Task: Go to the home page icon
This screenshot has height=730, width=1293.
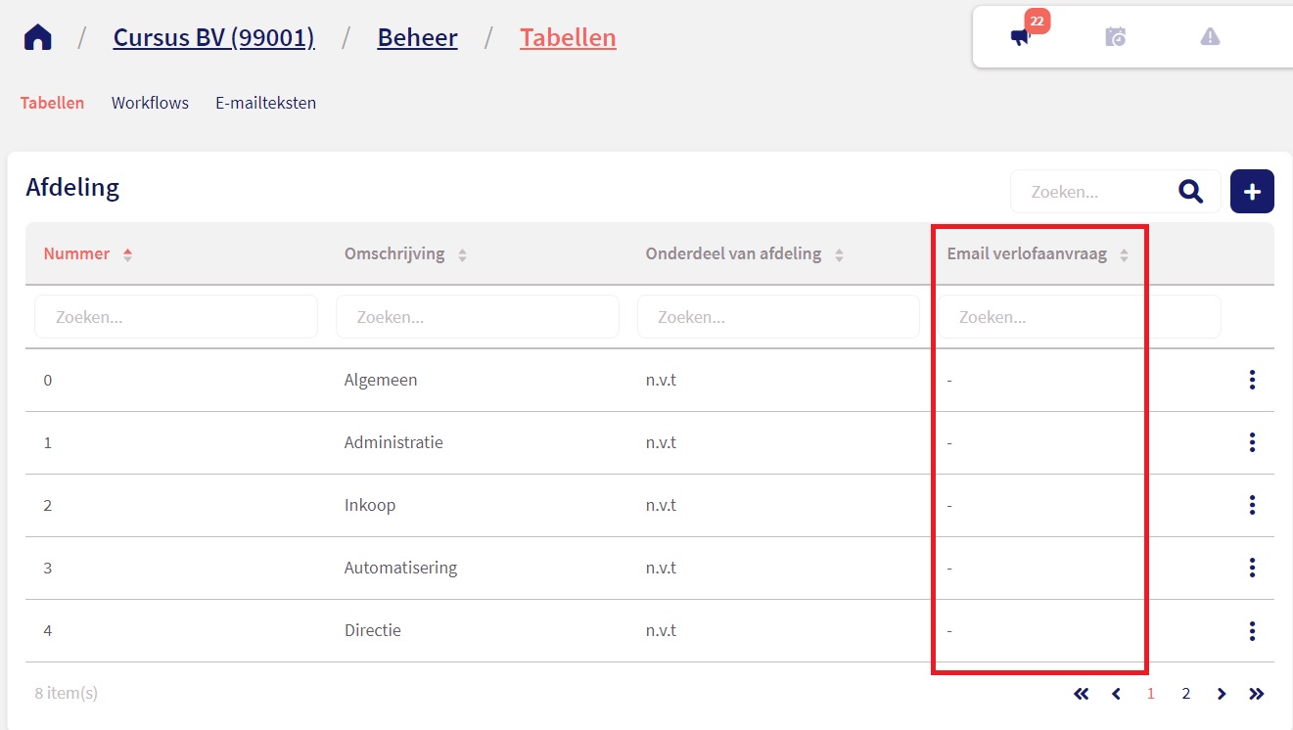Action: tap(38, 38)
